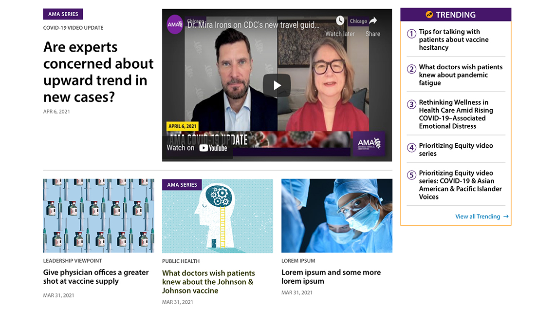Click the View all Trending arrow
Viewport: 555px width, 313px height.
pos(506,216)
